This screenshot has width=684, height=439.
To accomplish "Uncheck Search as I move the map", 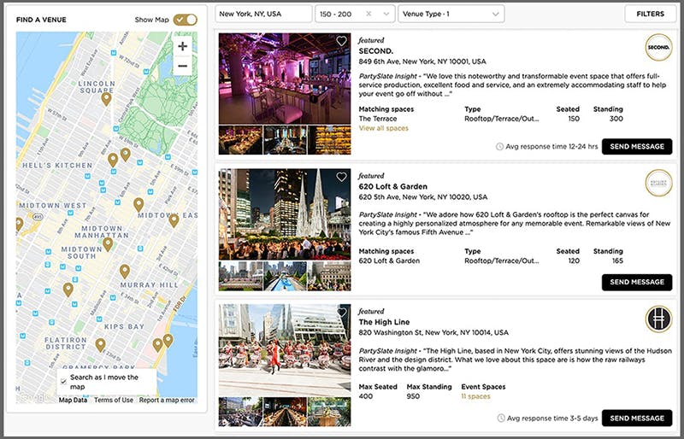I will [x=64, y=377].
